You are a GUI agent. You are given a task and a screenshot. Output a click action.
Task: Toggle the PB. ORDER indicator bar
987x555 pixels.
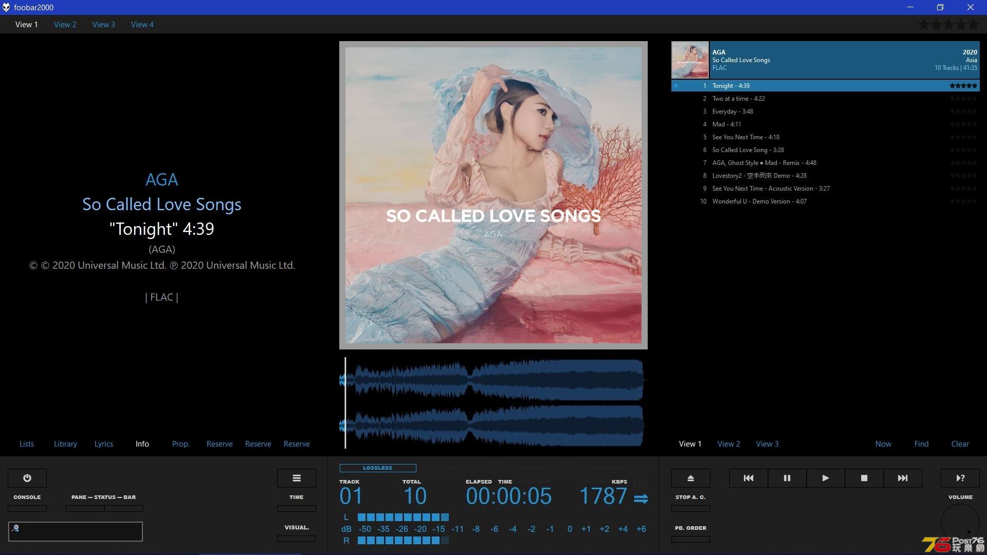pyautogui.click(x=691, y=539)
